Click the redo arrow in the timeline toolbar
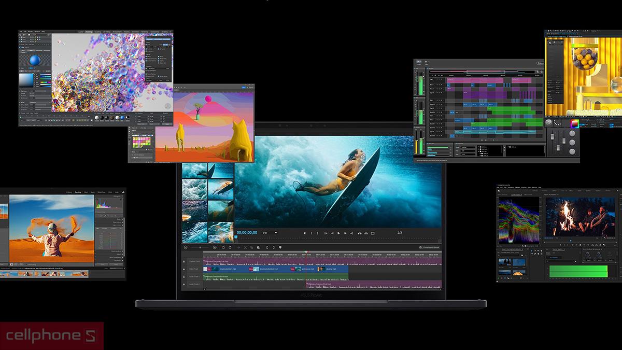 point(230,247)
